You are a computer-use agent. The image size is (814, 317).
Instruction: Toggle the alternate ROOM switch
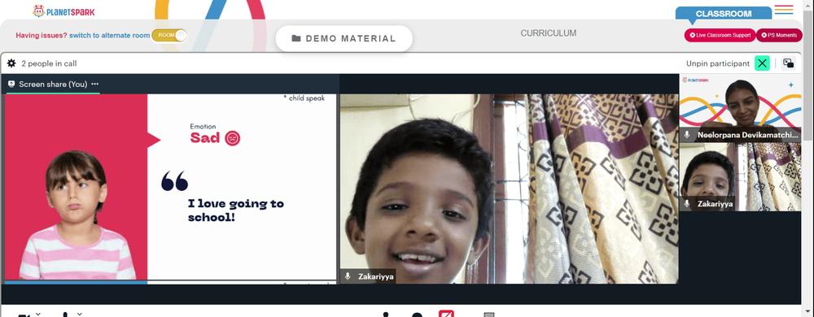[169, 35]
